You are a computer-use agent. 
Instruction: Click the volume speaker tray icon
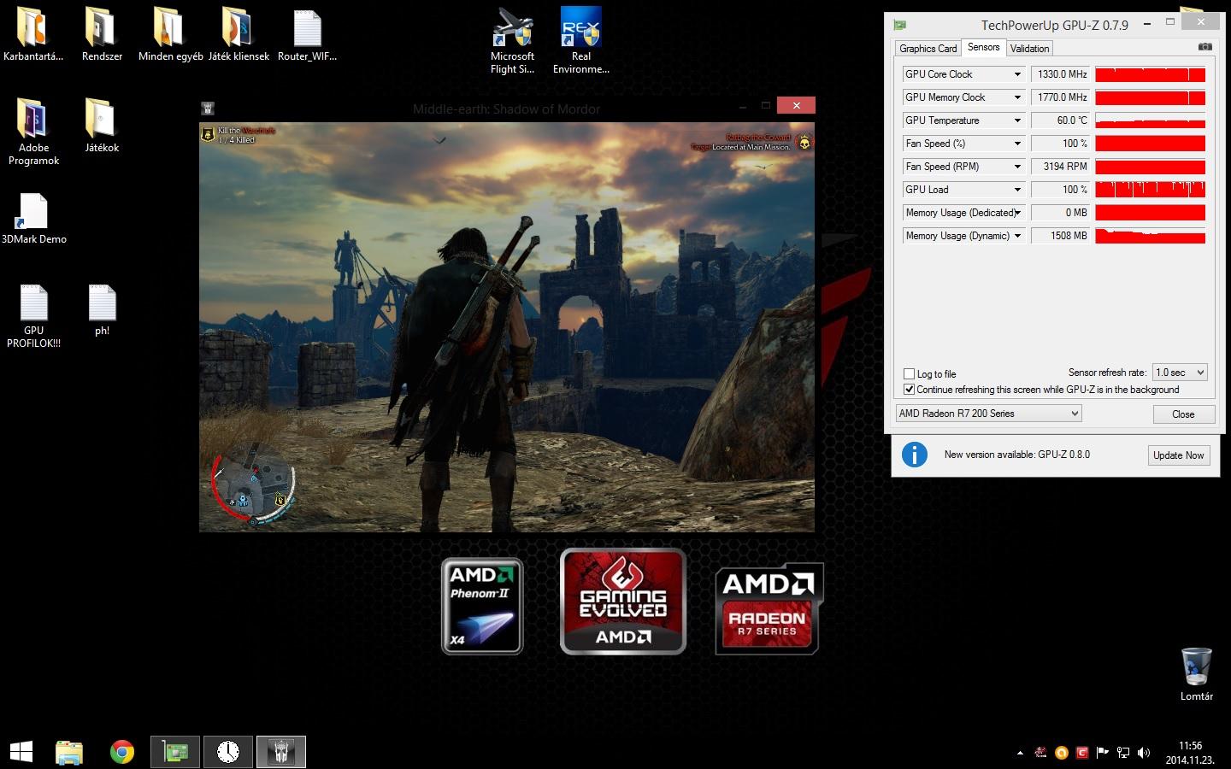(1144, 753)
